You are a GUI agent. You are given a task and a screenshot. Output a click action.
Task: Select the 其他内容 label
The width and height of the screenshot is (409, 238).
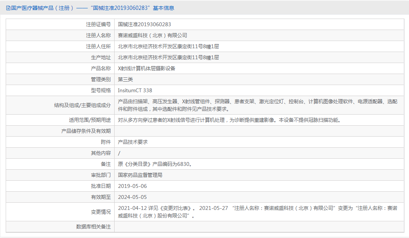[101, 153]
